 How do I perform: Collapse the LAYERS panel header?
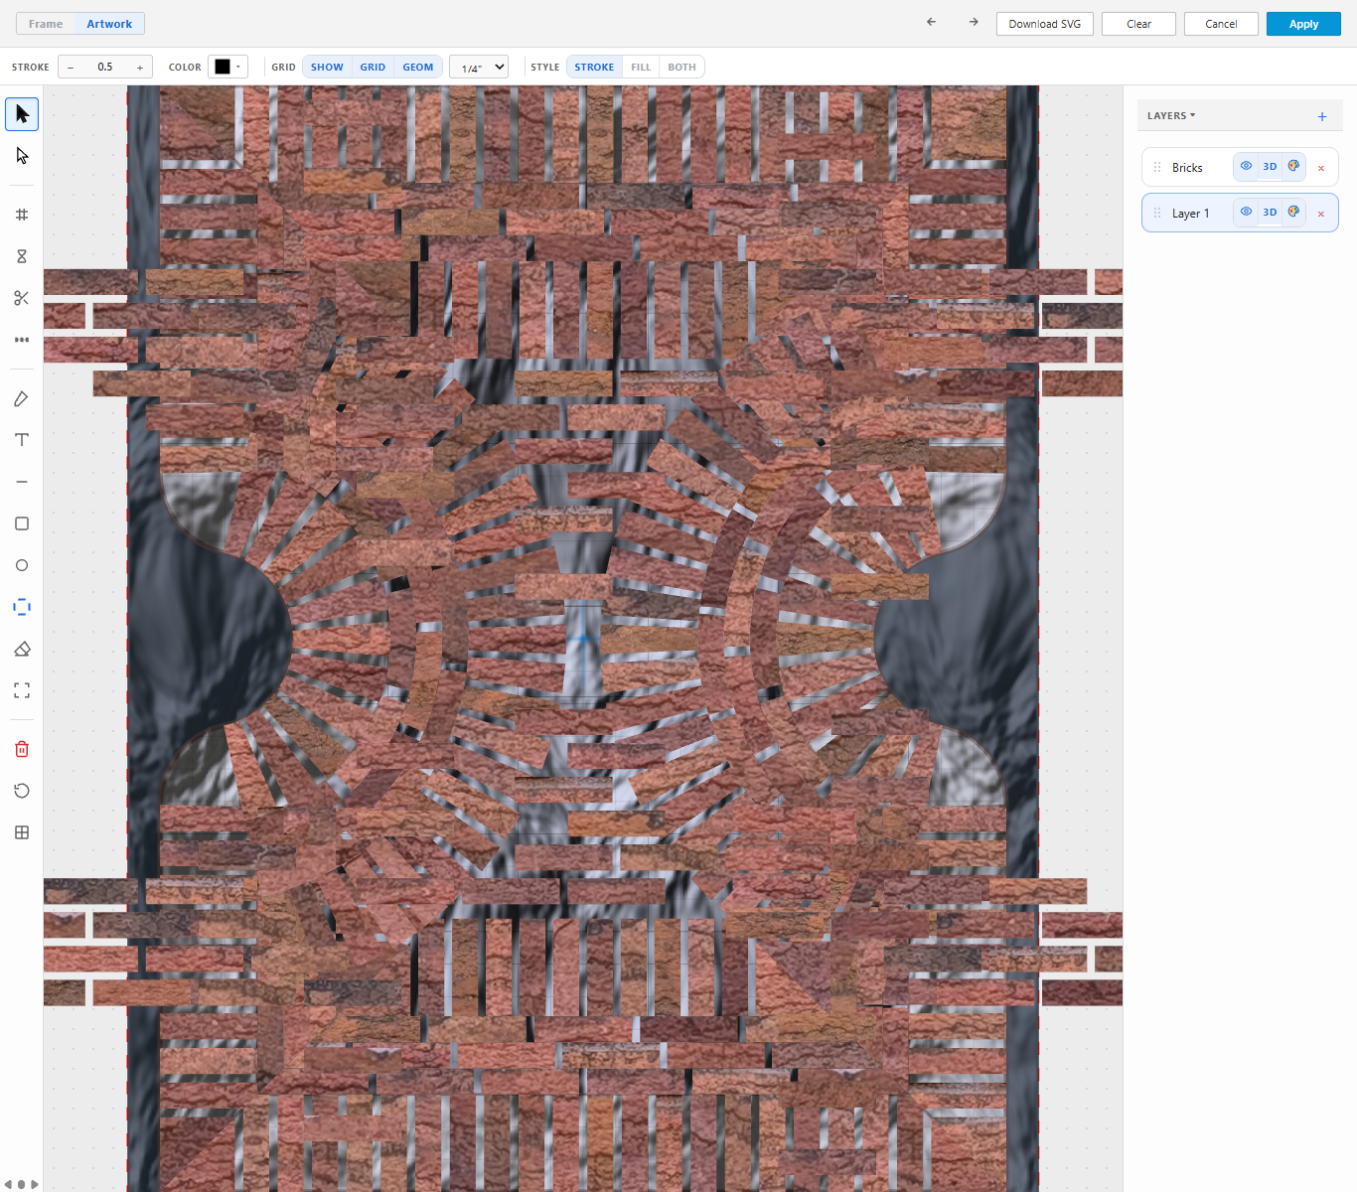pos(1171,115)
